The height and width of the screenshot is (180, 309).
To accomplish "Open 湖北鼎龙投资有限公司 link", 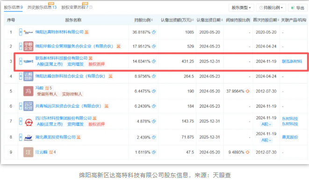I will point(55,137).
